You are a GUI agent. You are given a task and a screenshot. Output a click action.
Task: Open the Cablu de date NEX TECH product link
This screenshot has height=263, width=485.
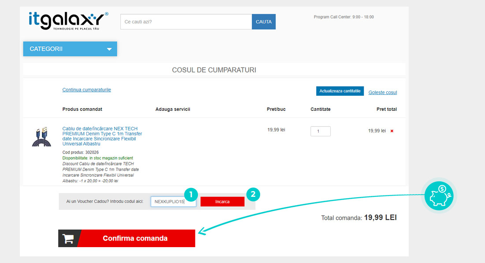pos(102,136)
